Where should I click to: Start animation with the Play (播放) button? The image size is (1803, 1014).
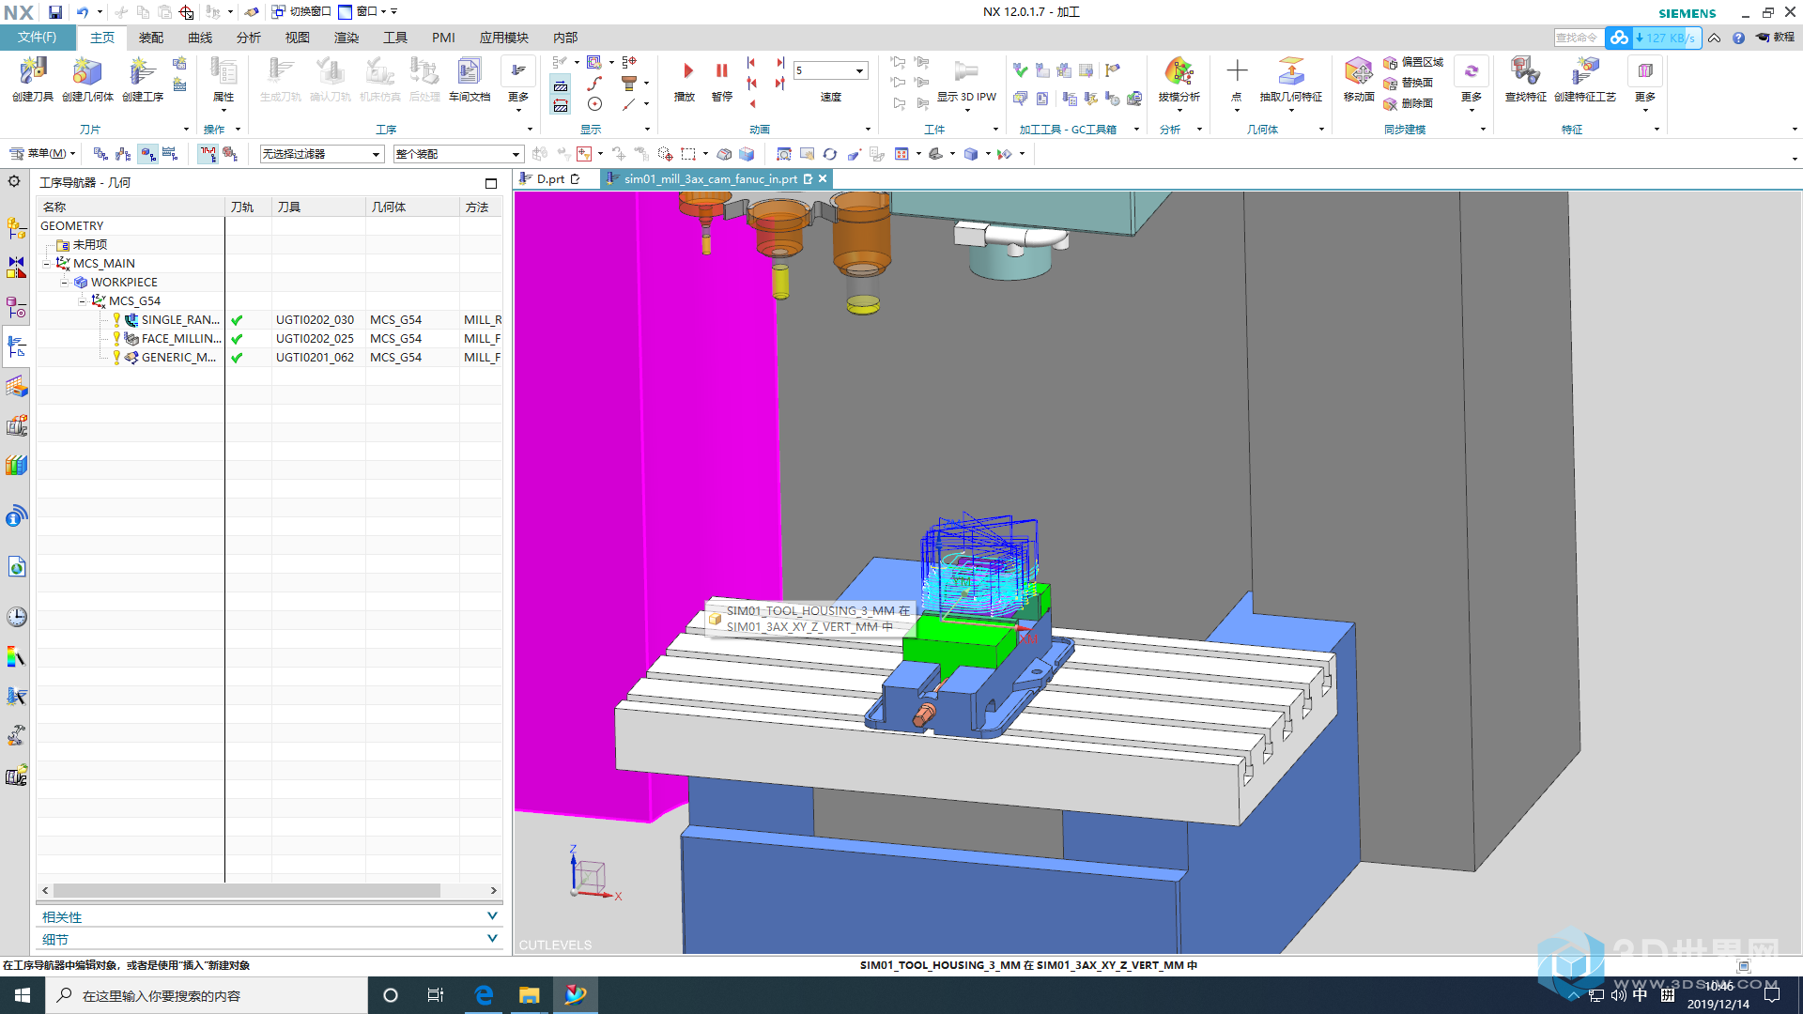pos(686,79)
